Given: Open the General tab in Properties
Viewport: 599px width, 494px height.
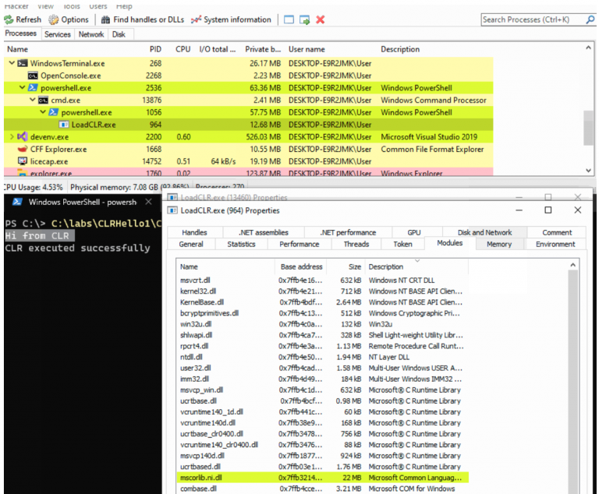Looking at the screenshot, I should point(191,245).
